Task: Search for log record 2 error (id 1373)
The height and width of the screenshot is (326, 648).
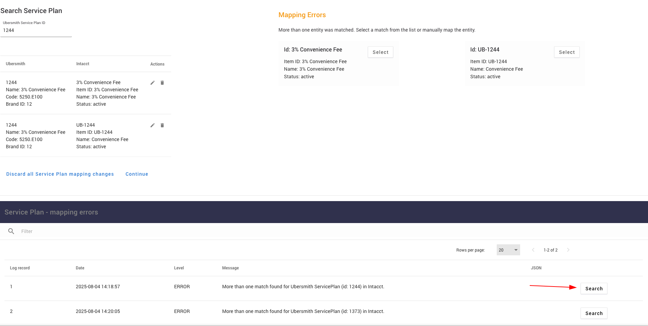Action: tap(594, 313)
